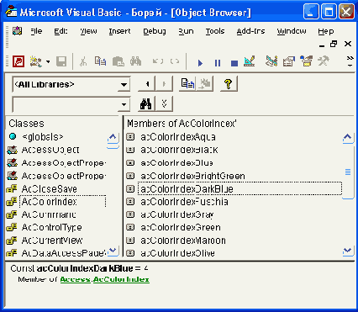Open Project Explorer icon

click(271, 61)
